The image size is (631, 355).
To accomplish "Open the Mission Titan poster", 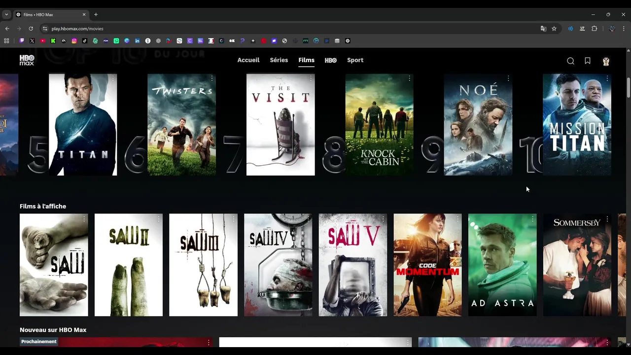I will 577,125.
